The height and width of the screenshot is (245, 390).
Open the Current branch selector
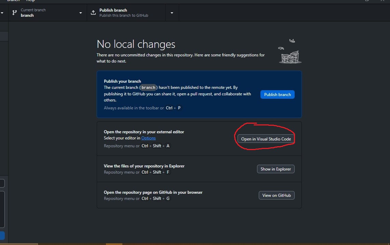click(x=48, y=13)
